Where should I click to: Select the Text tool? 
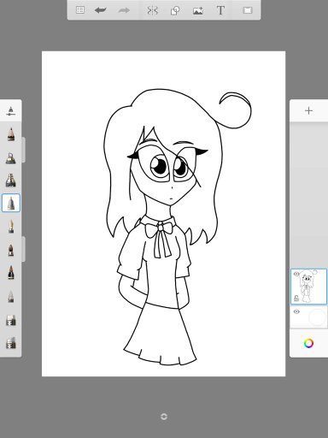tap(220, 10)
